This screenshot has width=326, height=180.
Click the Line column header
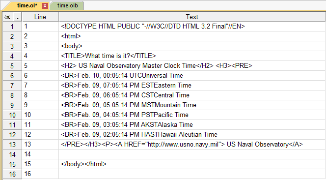40,17
